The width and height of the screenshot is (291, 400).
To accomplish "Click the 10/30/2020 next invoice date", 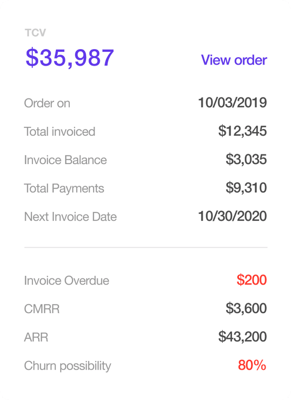I will (232, 216).
